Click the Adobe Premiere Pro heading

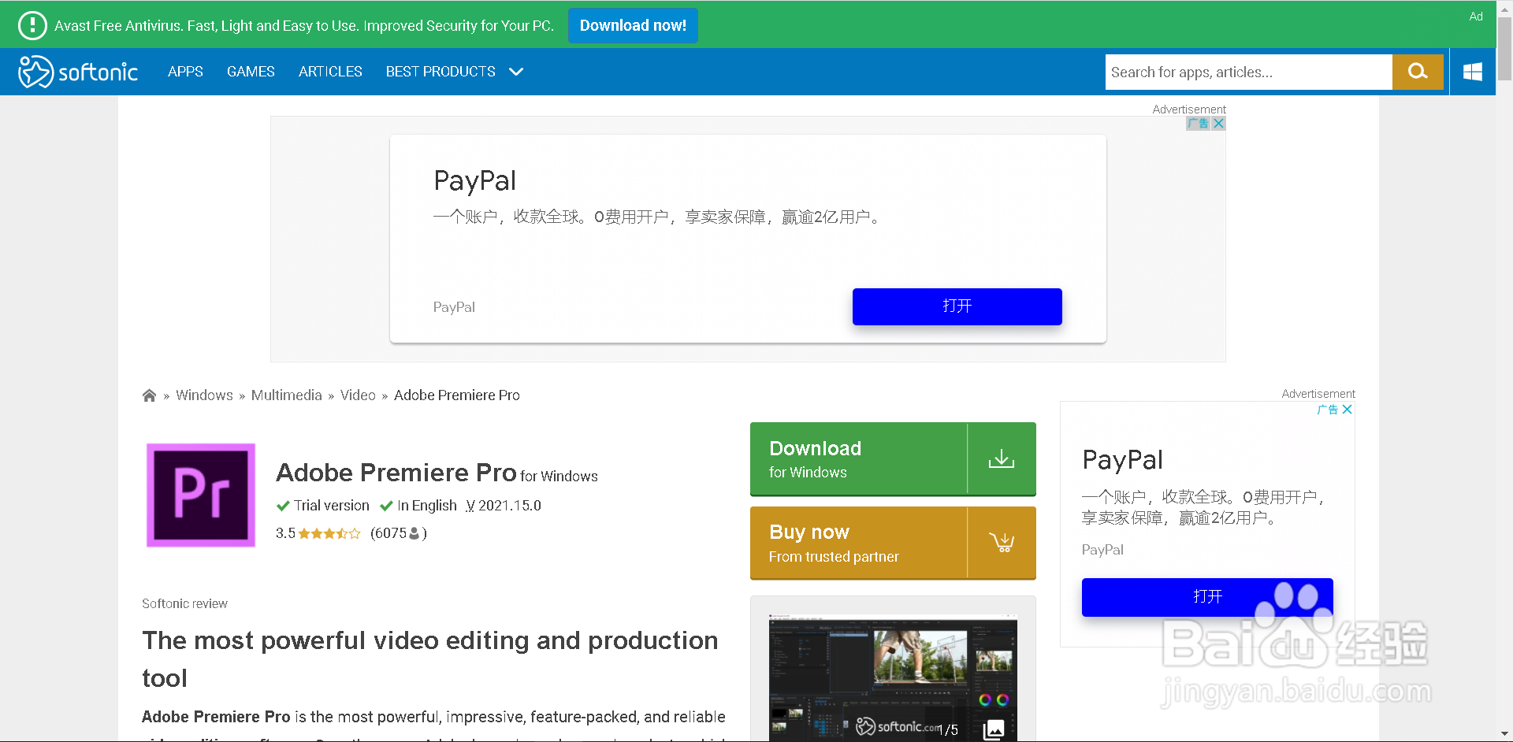[396, 473]
